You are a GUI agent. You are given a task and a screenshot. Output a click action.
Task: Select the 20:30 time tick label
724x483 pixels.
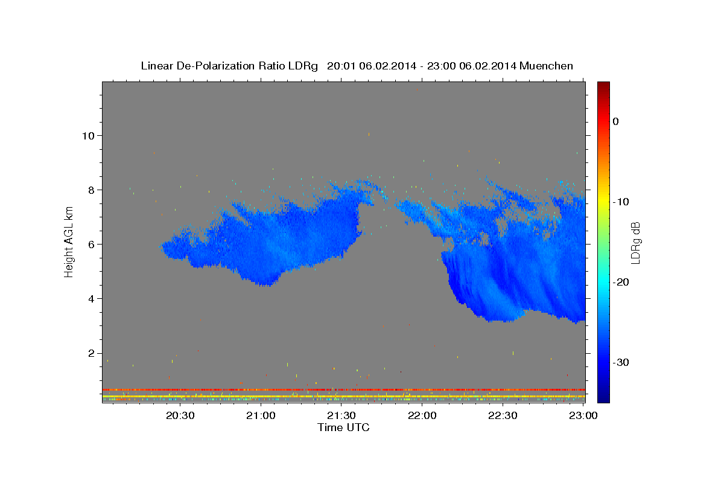[180, 415]
